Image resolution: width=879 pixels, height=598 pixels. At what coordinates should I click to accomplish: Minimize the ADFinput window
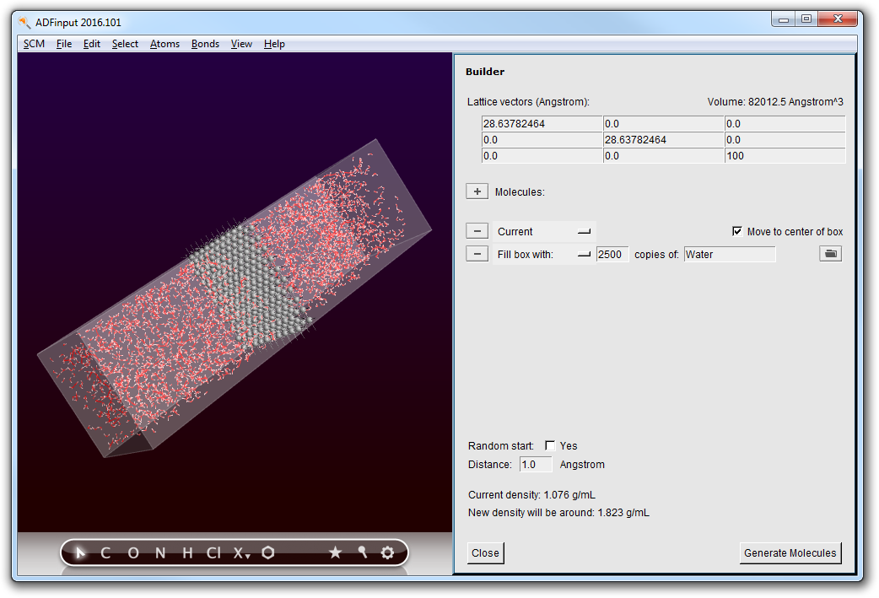coord(784,19)
